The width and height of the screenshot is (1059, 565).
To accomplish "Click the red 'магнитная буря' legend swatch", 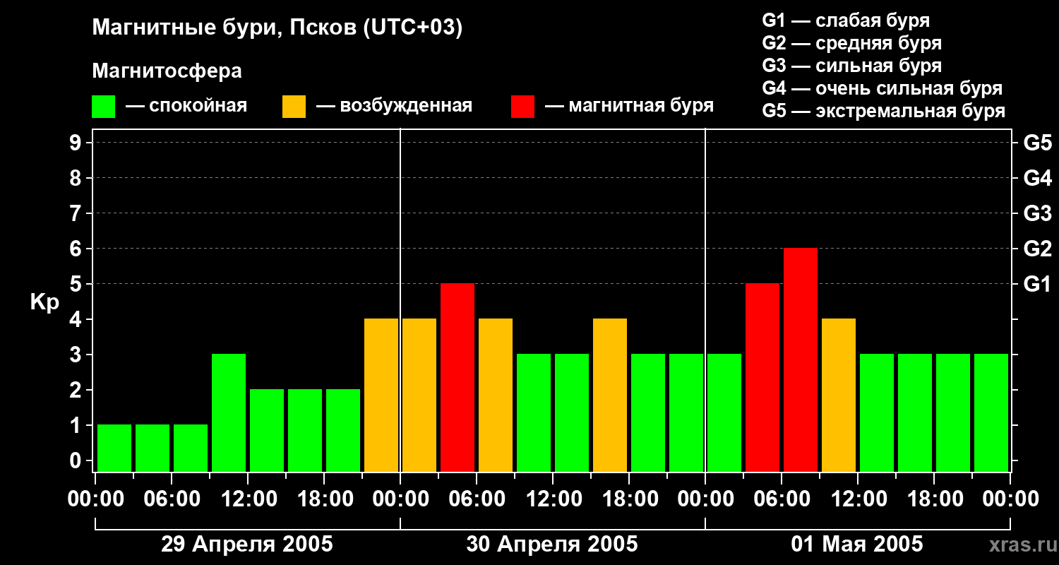I will point(522,107).
